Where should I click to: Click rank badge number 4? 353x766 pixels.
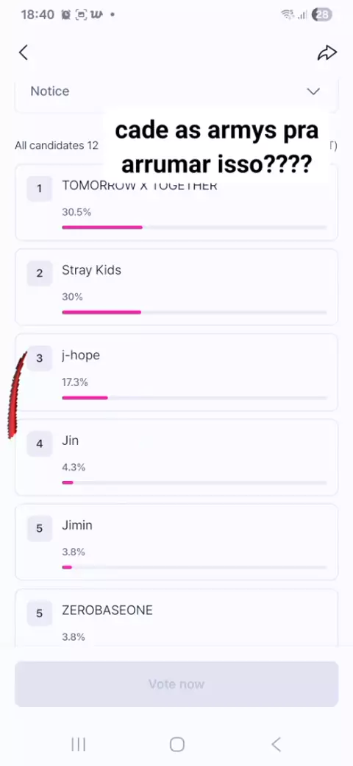pos(40,443)
